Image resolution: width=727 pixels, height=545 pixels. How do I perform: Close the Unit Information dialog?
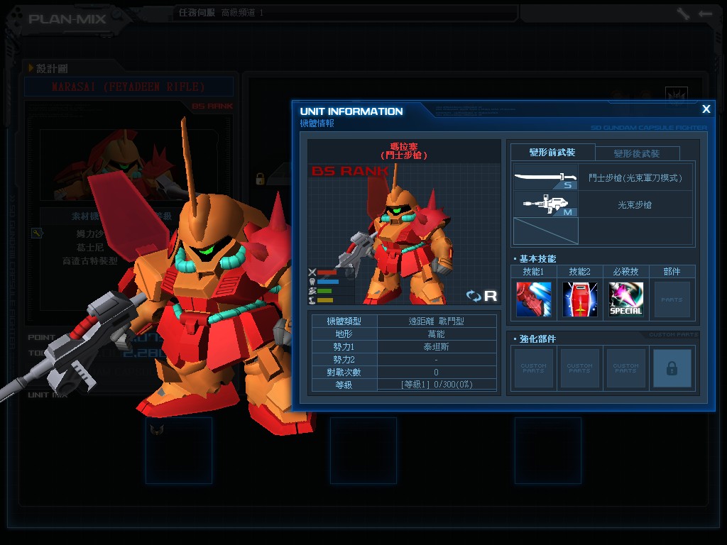[706, 109]
